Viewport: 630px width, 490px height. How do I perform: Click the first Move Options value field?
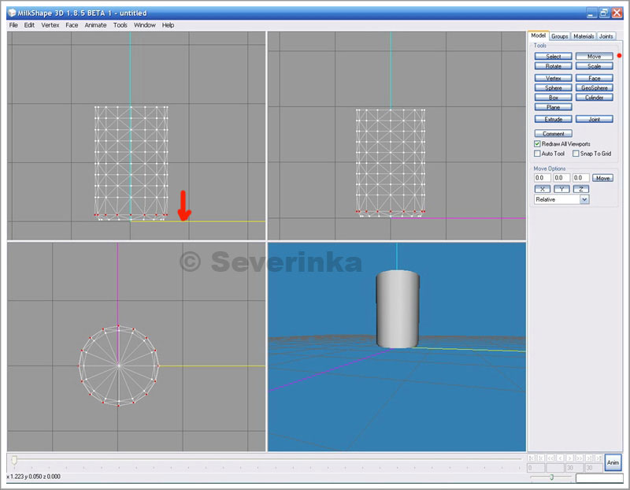click(x=542, y=178)
